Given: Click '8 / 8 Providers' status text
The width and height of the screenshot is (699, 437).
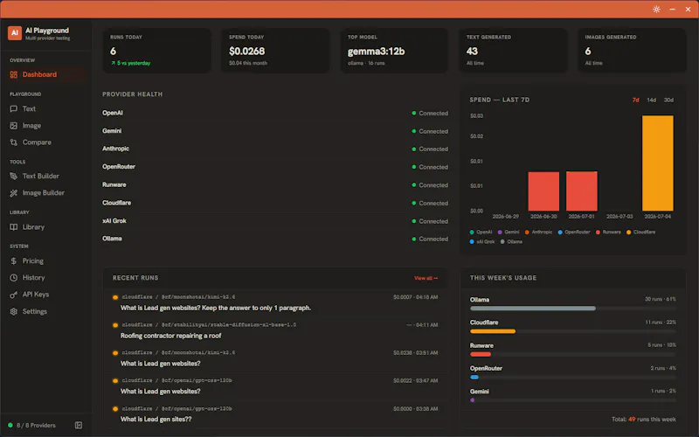Looking at the screenshot, I should click(x=36, y=426).
